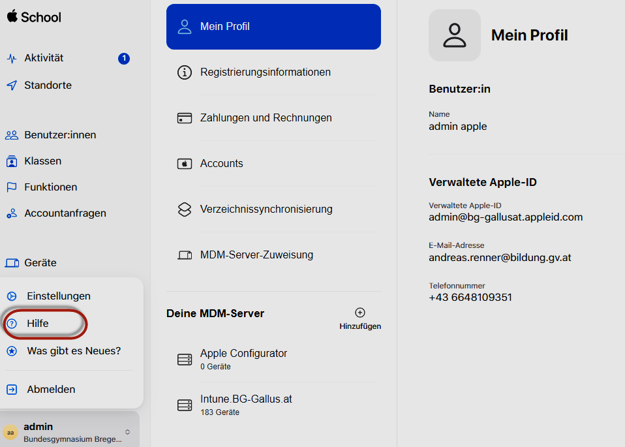Image resolution: width=625 pixels, height=447 pixels.
Task: Go to Zahlungen und Rechnungen
Action: pos(266,118)
